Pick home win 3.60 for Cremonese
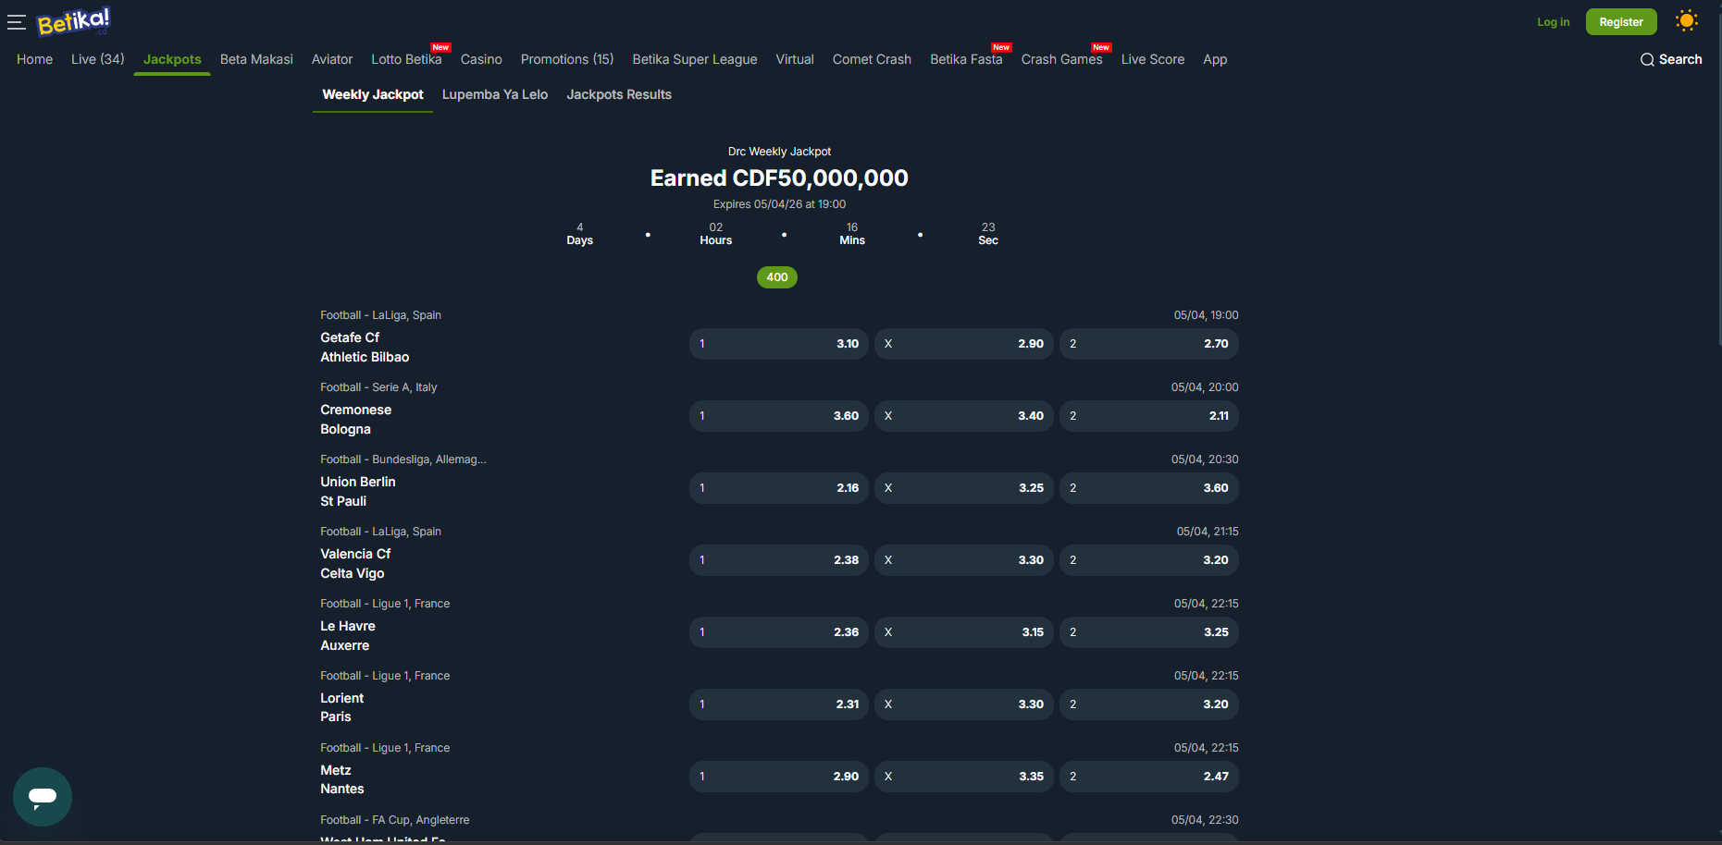 click(x=779, y=416)
